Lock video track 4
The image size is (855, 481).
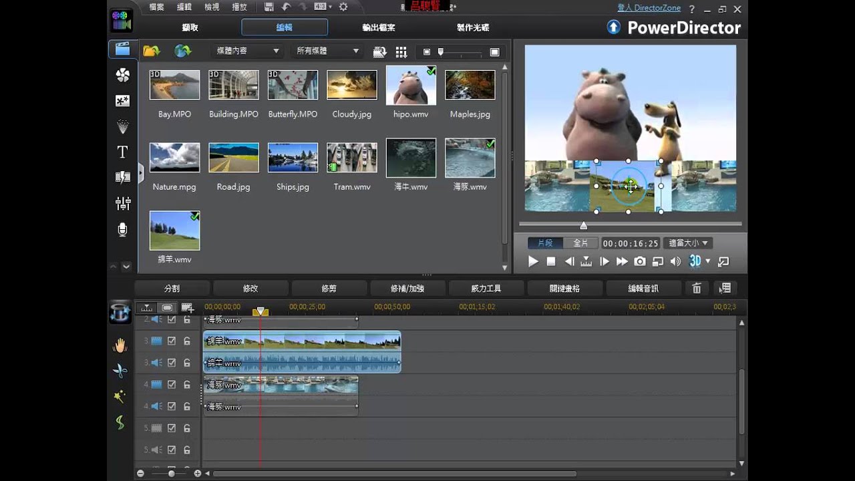187,385
